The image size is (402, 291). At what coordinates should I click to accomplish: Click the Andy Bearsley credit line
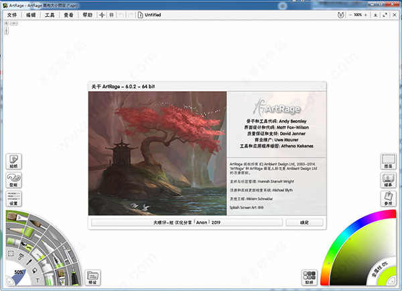276,121
